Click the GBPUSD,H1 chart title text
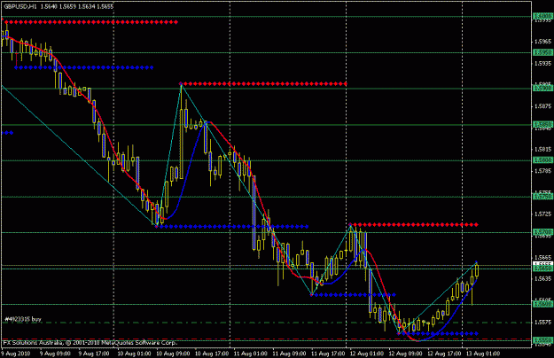This screenshot has height=358, width=554. point(20,6)
